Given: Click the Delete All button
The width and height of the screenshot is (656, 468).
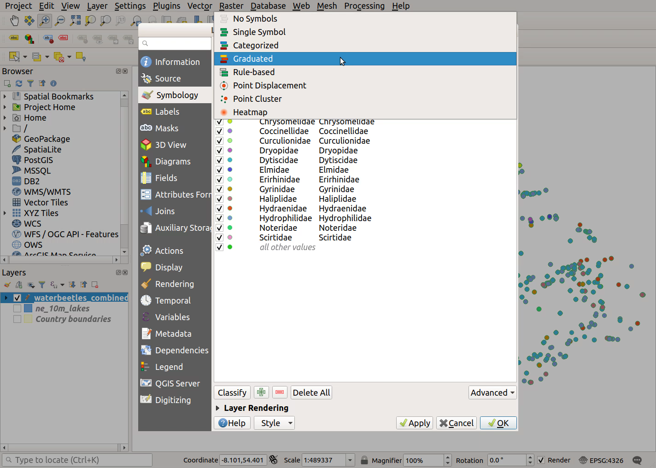Looking at the screenshot, I should [311, 392].
